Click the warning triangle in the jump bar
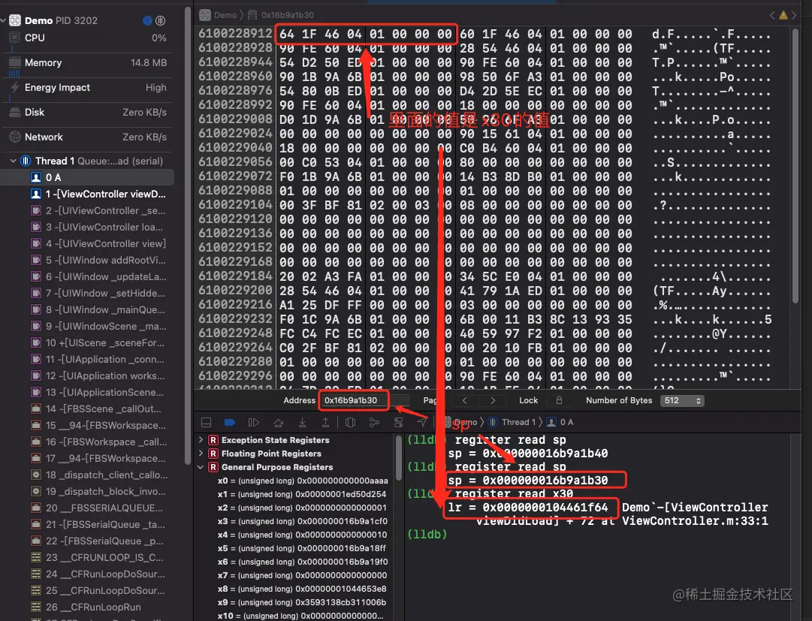Viewport: 812px width, 621px height. pos(783,15)
